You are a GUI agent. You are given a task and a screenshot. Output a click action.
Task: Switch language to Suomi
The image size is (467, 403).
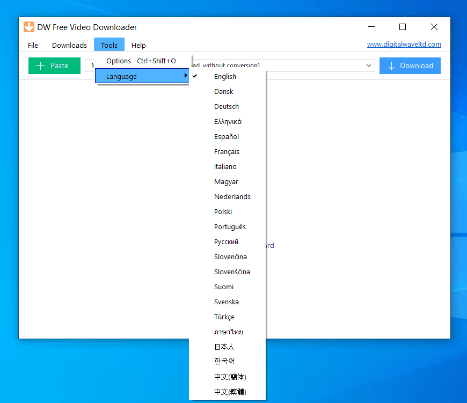click(227, 287)
